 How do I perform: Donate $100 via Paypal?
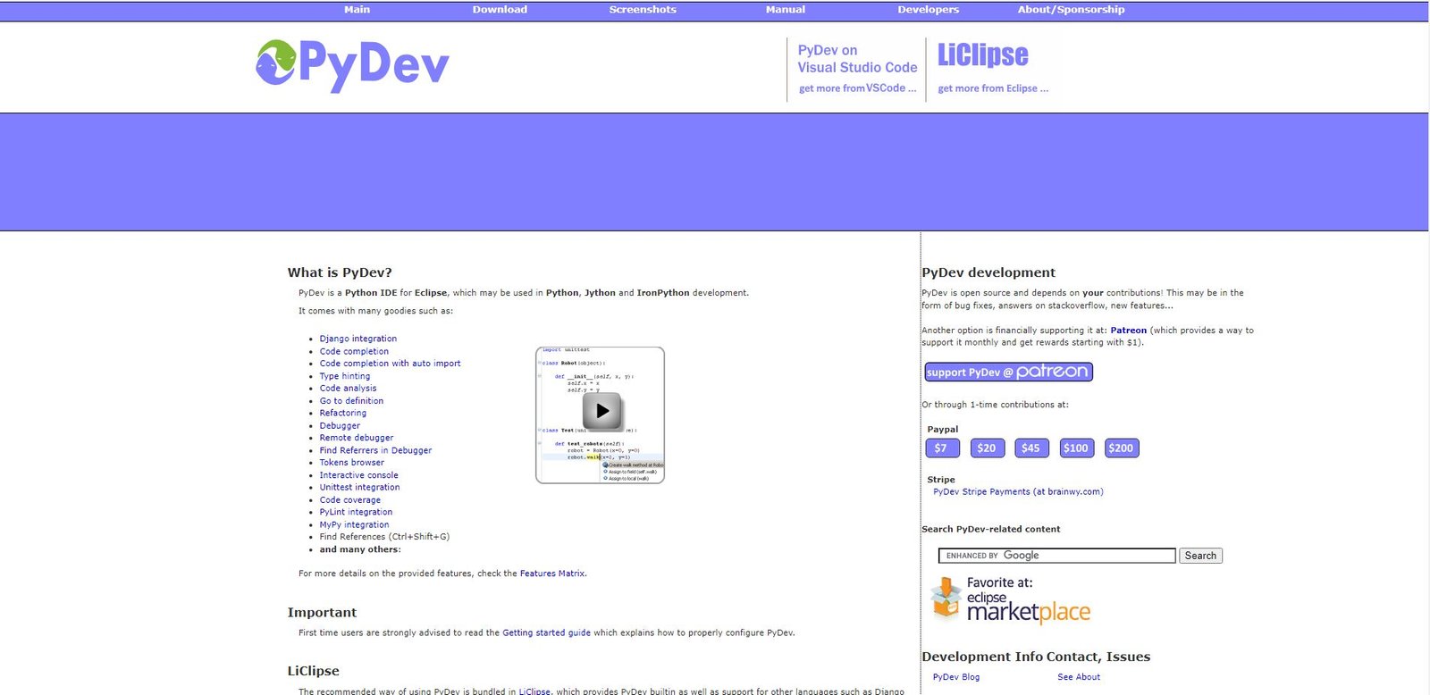1076,448
